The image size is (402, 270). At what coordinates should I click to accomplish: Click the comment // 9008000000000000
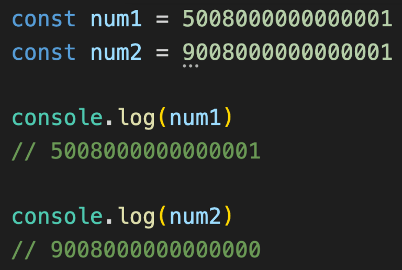(136, 250)
